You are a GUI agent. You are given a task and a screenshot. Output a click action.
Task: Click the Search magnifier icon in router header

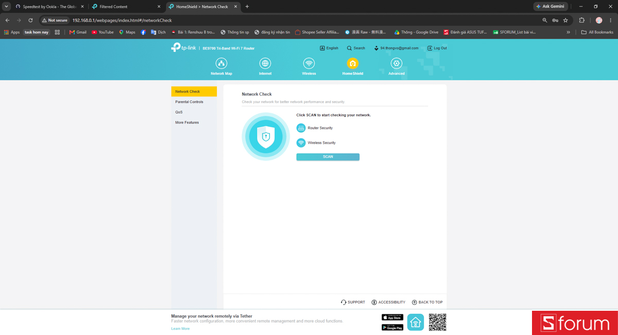[x=349, y=48]
